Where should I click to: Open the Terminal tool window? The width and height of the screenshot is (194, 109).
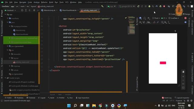tap(31, 98)
